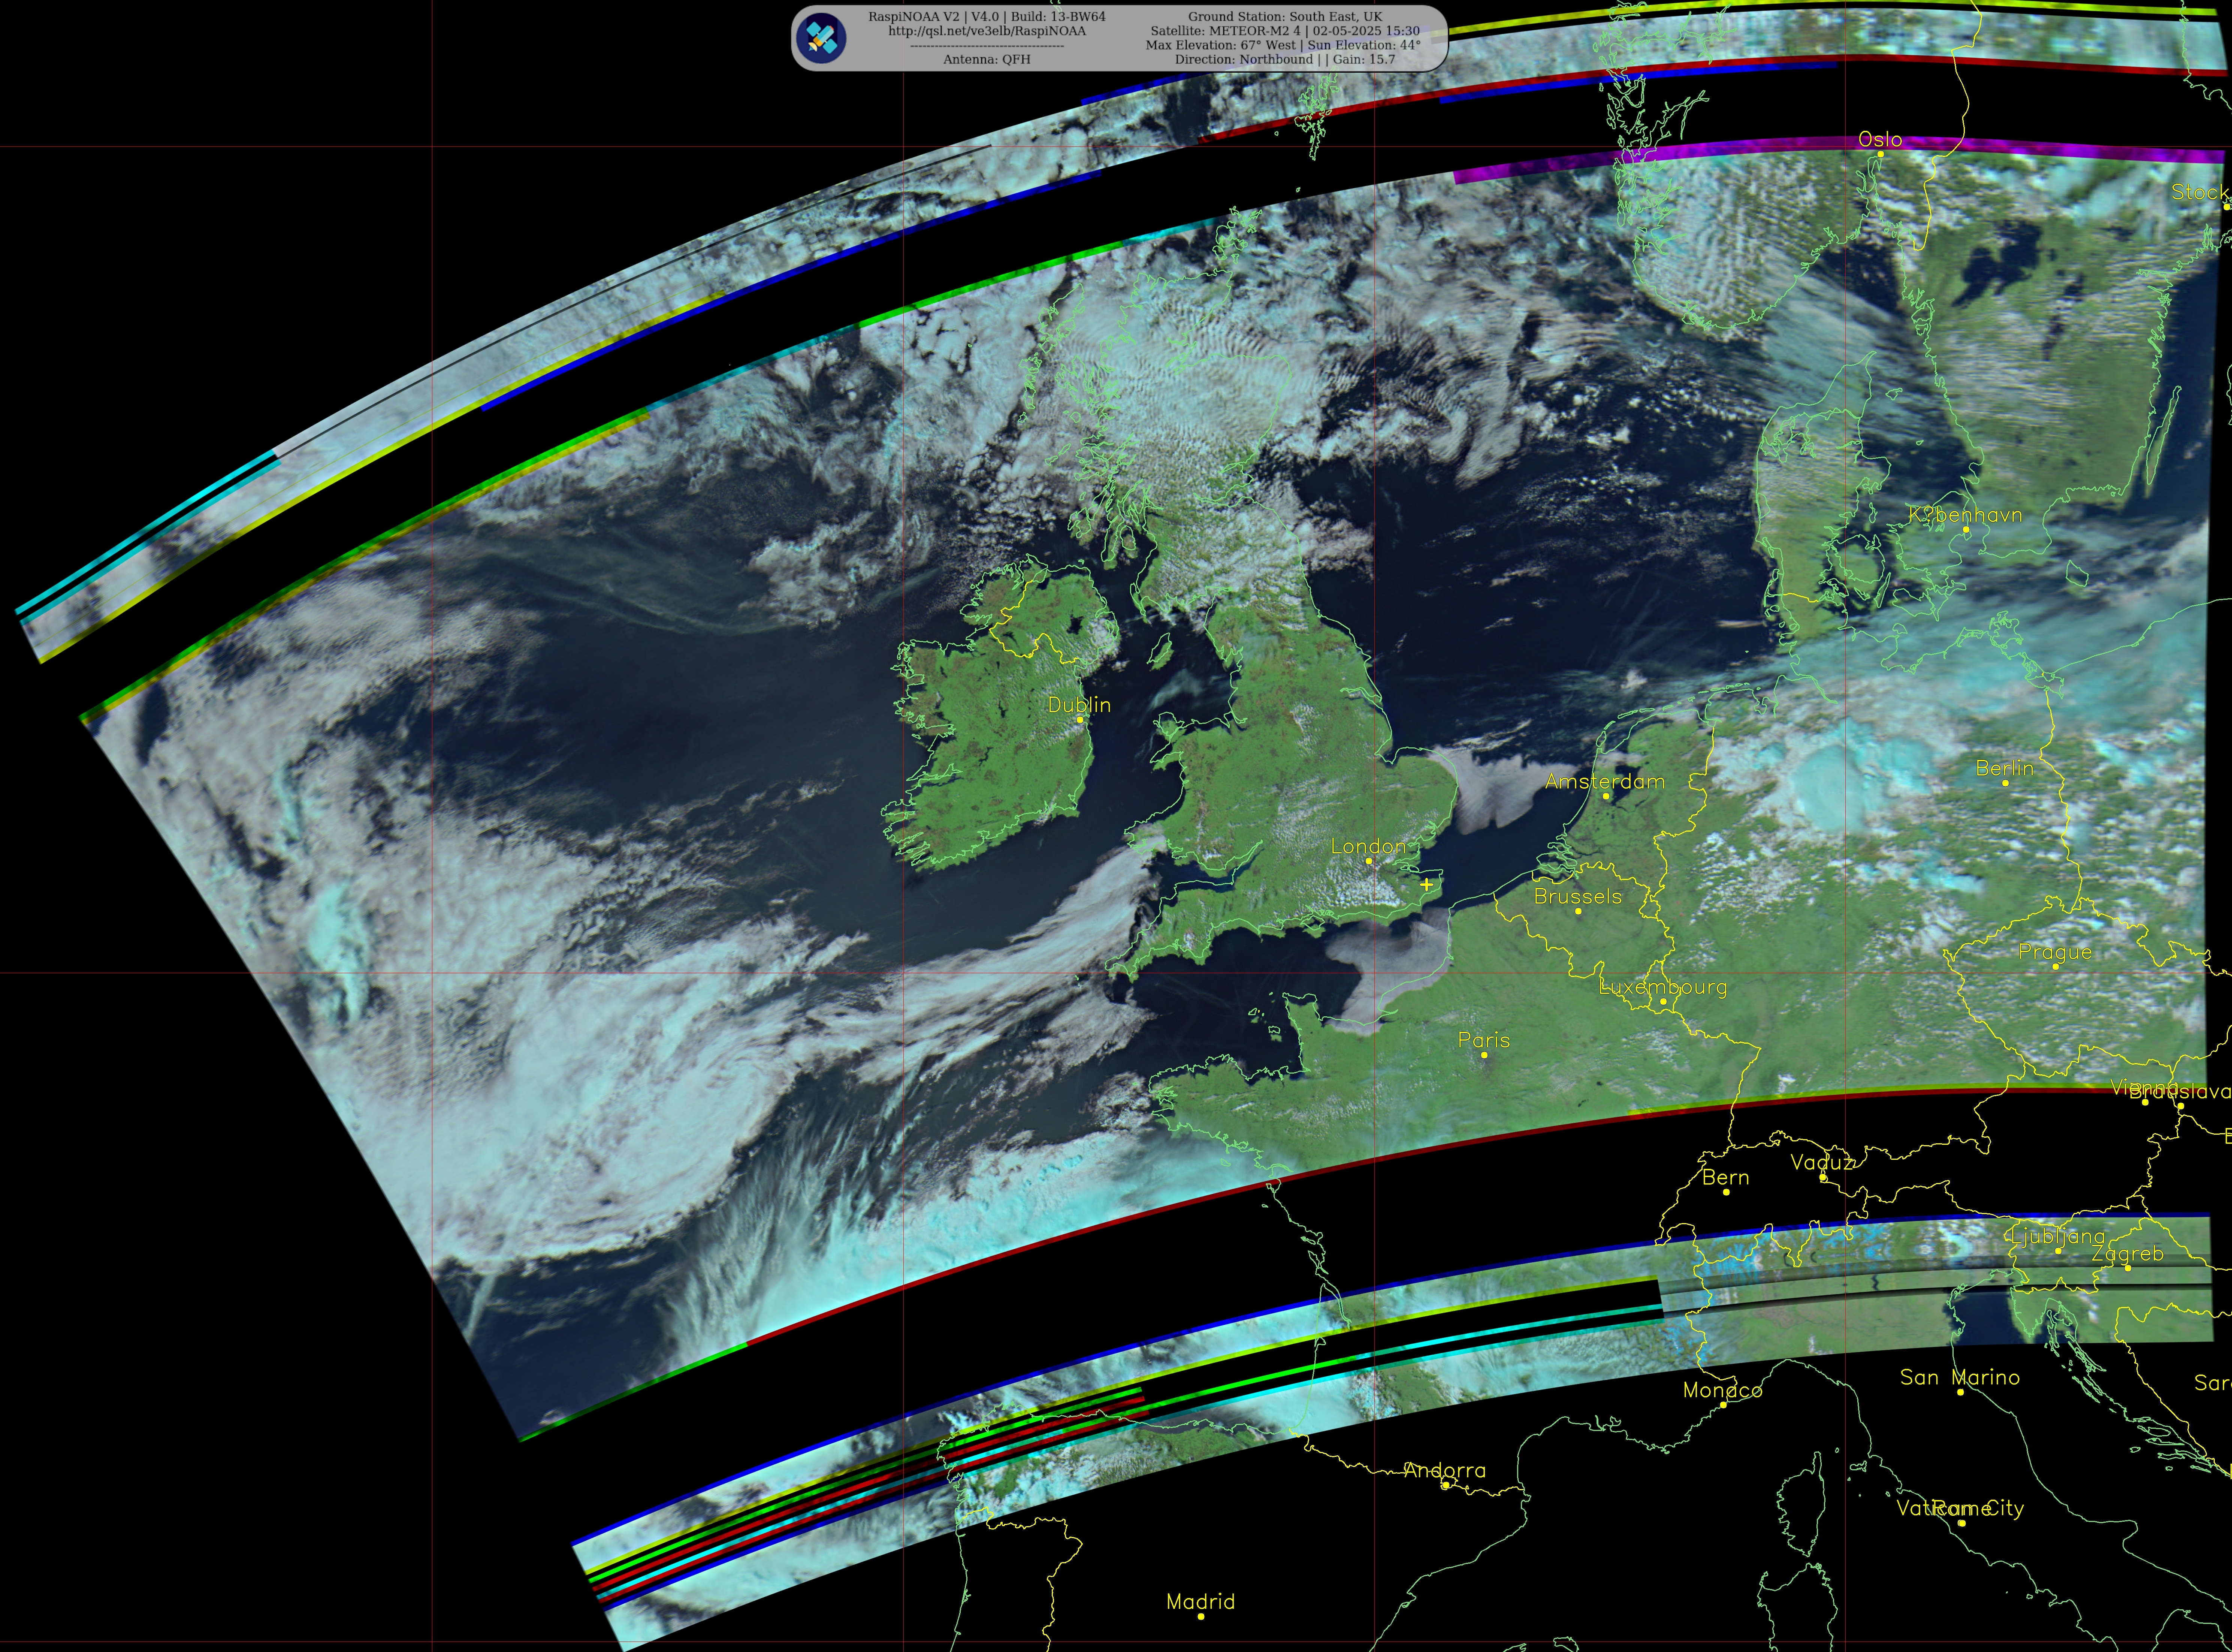Click the Oslo city label

1880,140
